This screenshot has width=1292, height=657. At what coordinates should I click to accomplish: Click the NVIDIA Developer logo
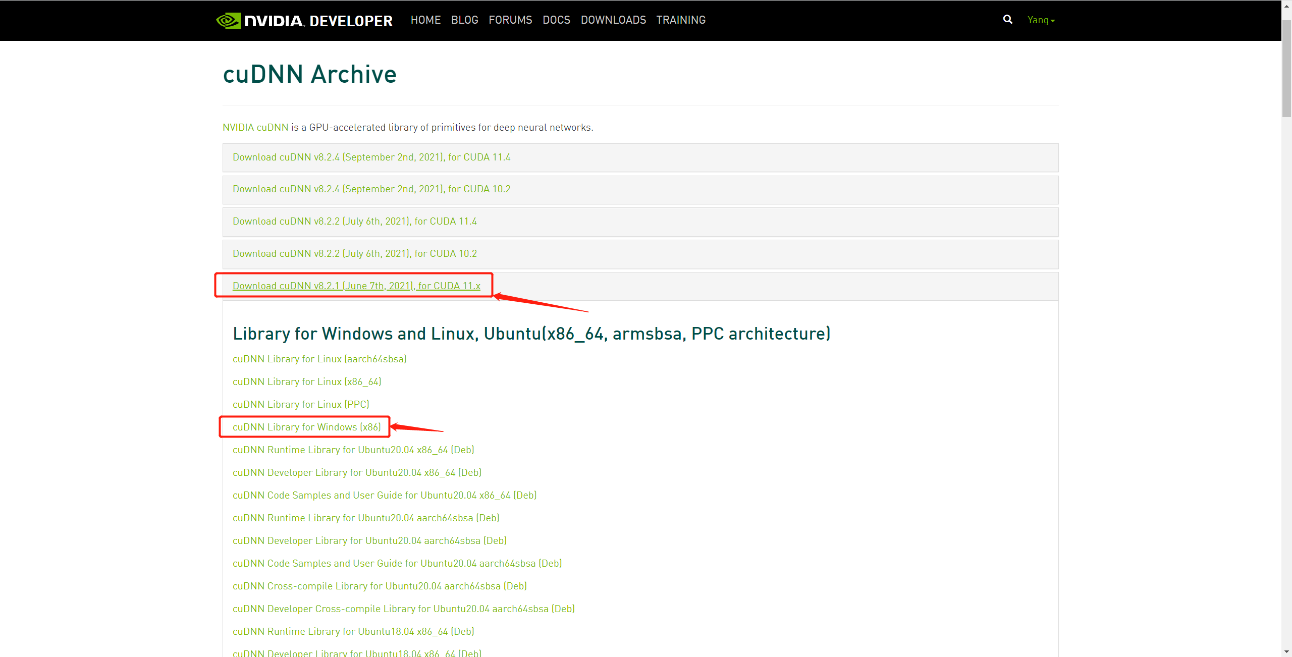point(304,20)
